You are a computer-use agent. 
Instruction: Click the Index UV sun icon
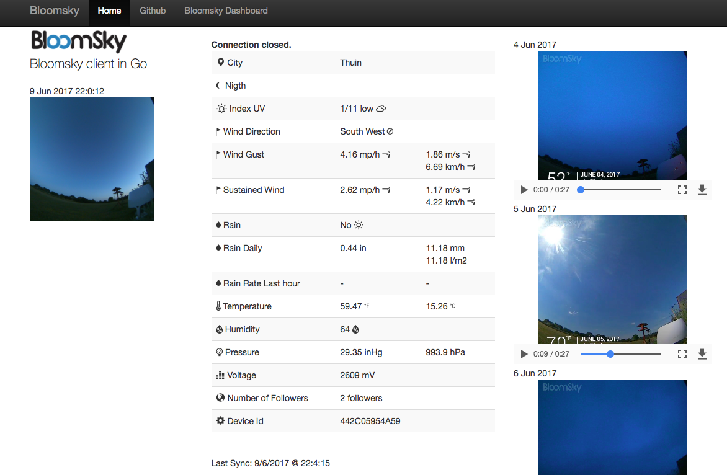pyautogui.click(x=221, y=109)
